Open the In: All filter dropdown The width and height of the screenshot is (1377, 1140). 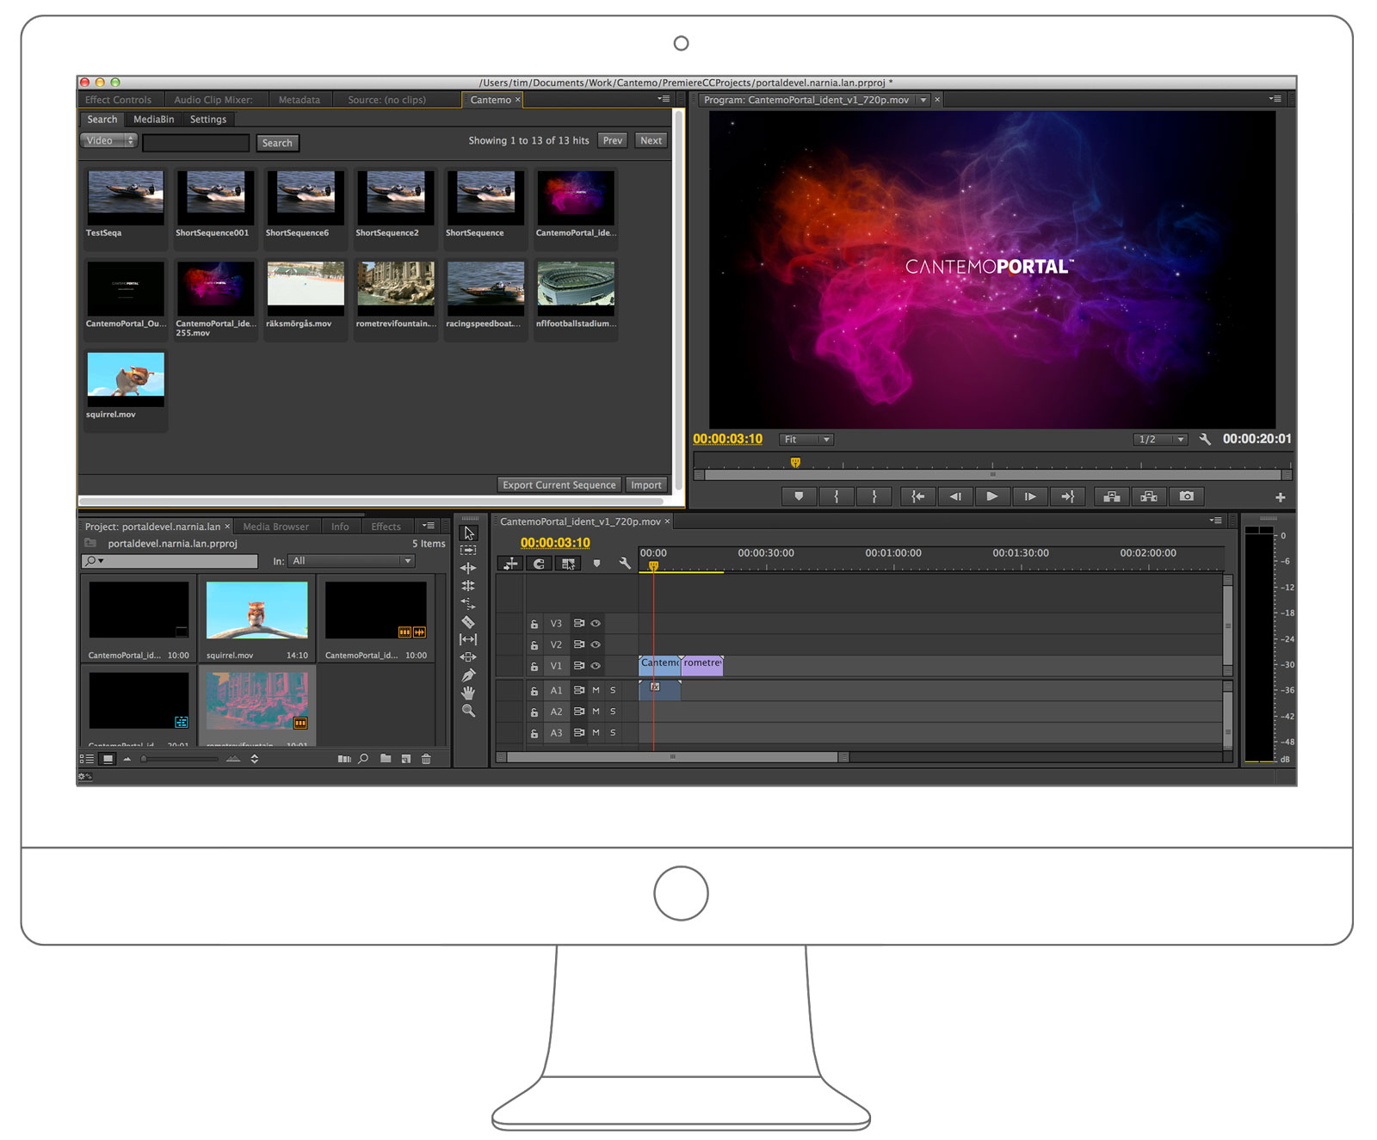[351, 561]
